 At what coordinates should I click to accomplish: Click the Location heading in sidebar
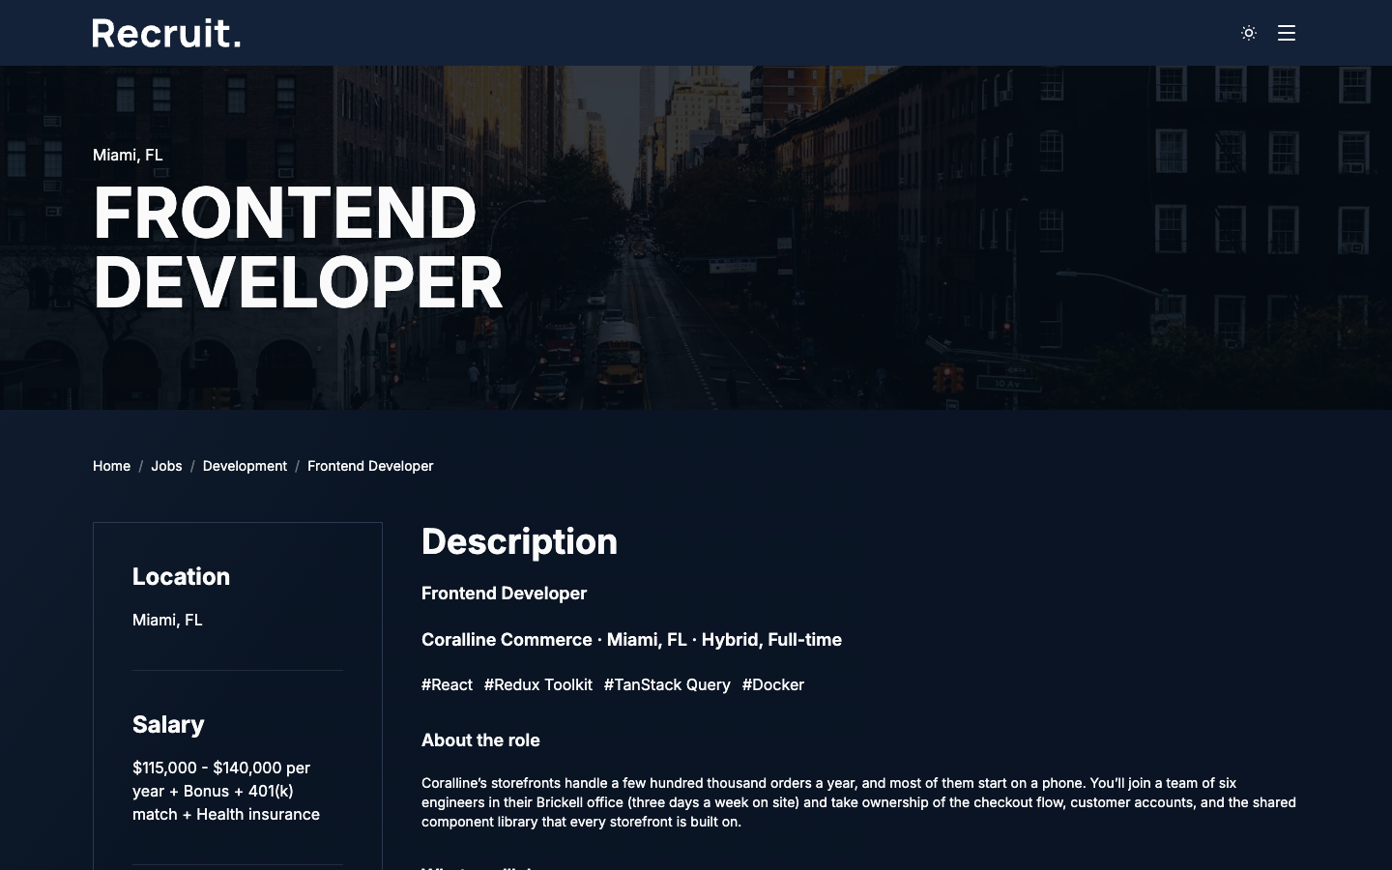click(181, 576)
